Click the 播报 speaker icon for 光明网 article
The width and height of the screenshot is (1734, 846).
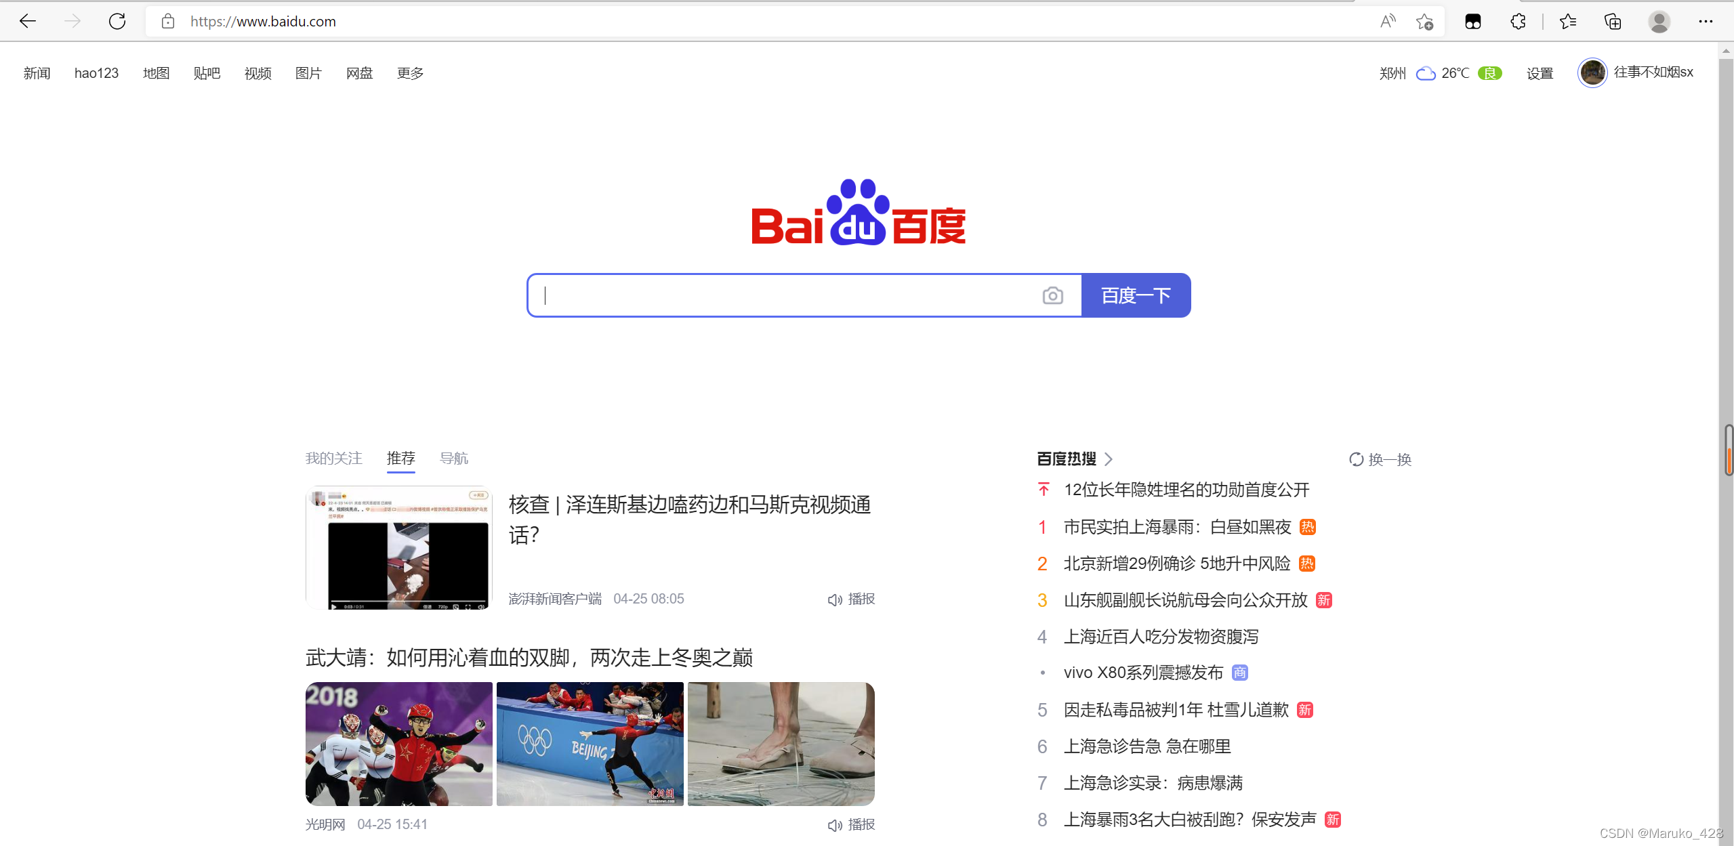click(835, 825)
